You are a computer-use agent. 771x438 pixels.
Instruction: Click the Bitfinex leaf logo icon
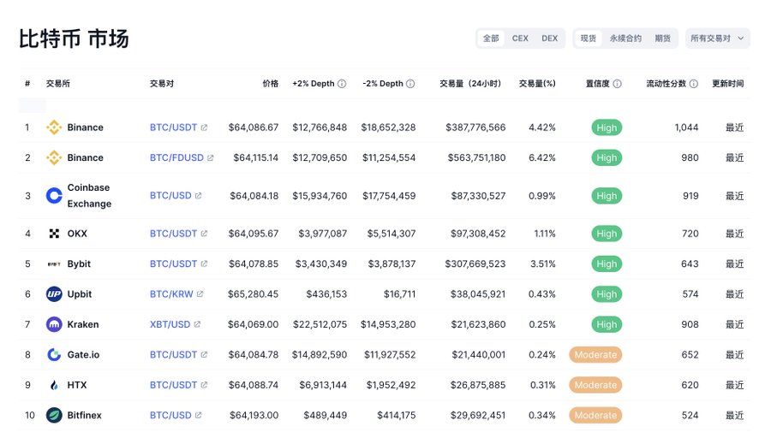[54, 416]
